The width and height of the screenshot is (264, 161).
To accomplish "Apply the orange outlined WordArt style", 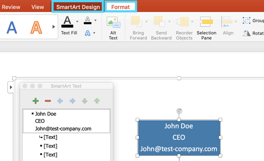I will tap(36, 28).
